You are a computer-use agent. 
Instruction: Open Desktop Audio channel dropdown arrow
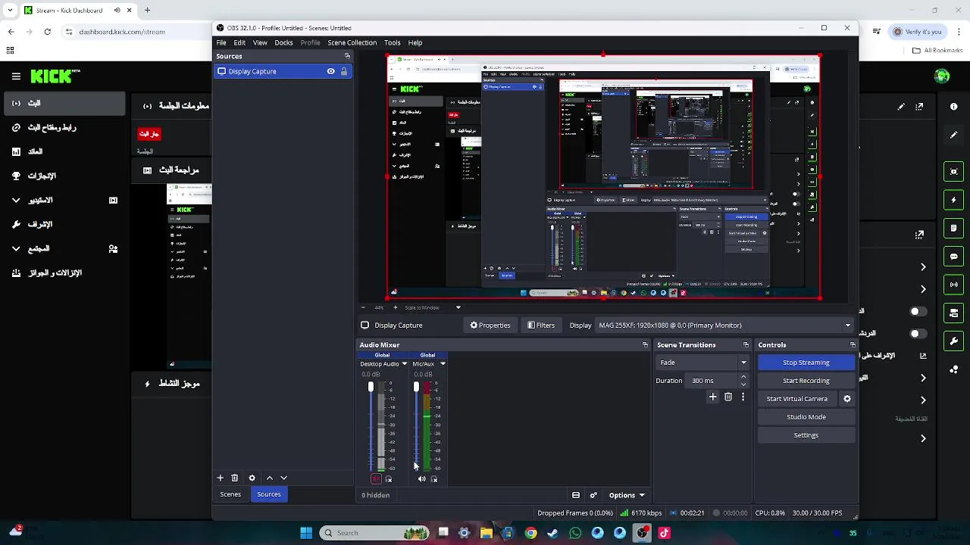pyautogui.click(x=404, y=364)
